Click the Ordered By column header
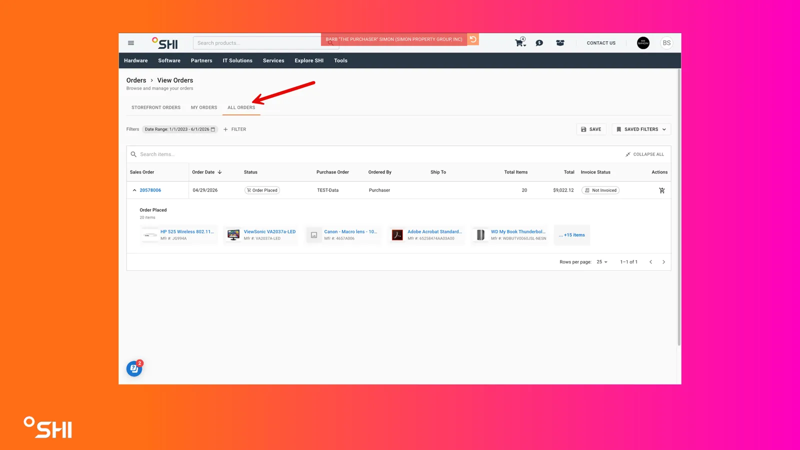This screenshot has height=450, width=800. (380, 172)
